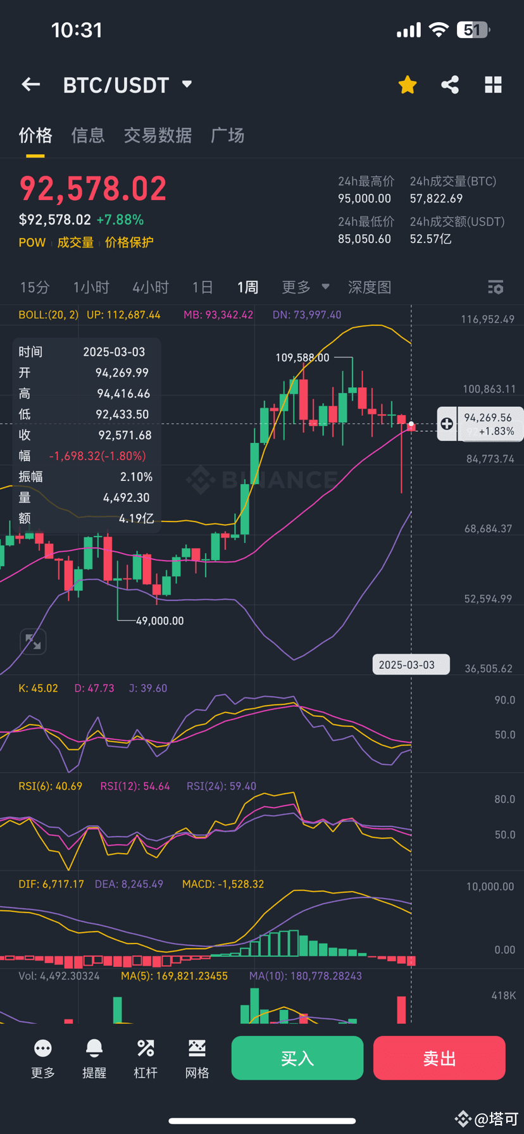This screenshot has height=1134, width=524.
Task: Tap the back arrow icon
Action: [31, 84]
